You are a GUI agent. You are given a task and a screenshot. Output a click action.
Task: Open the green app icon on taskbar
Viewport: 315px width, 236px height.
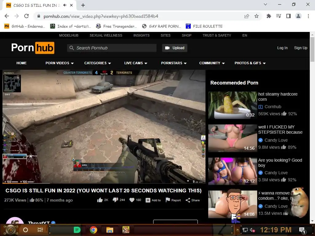click(x=77, y=230)
